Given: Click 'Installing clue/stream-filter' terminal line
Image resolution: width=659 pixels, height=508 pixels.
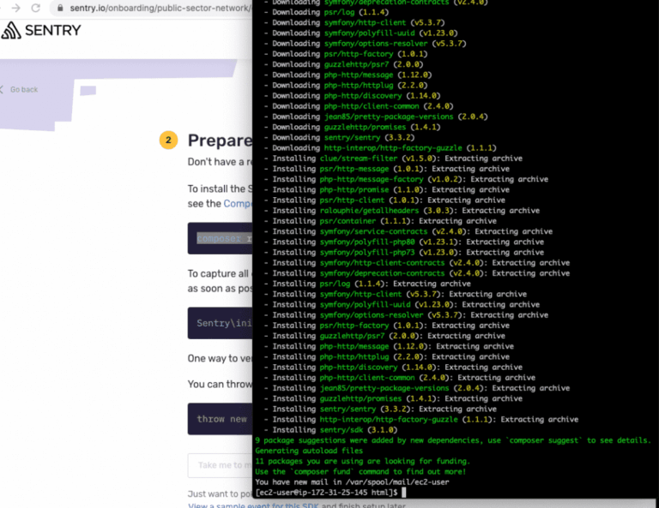Looking at the screenshot, I should coord(393,158).
